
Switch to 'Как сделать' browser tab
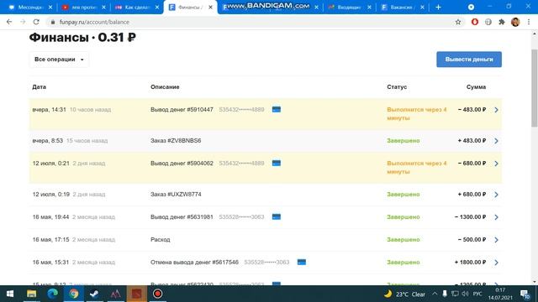[x=137, y=8]
